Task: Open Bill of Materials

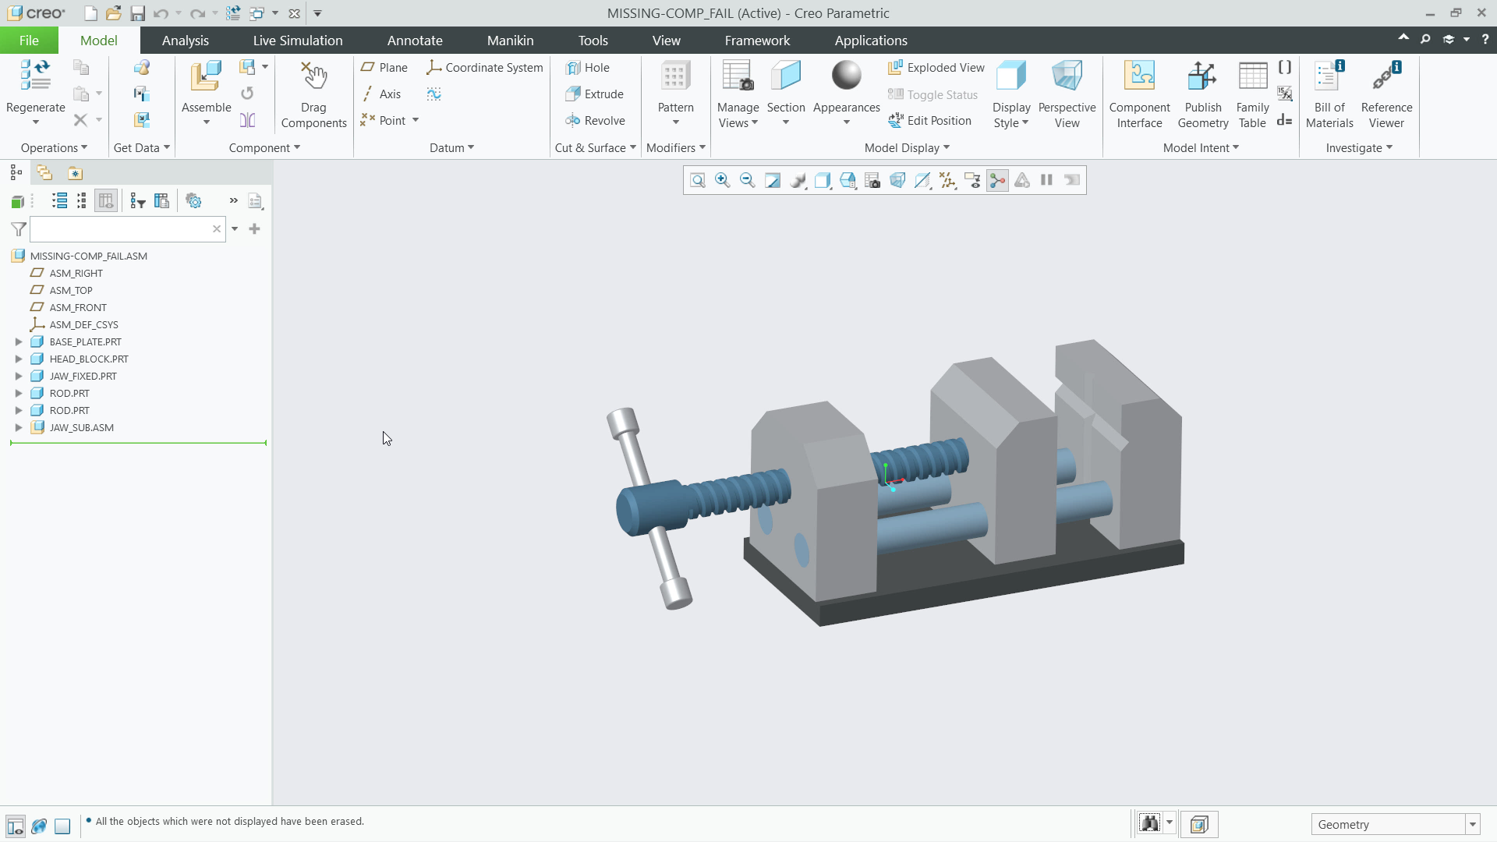Action: [1329, 94]
